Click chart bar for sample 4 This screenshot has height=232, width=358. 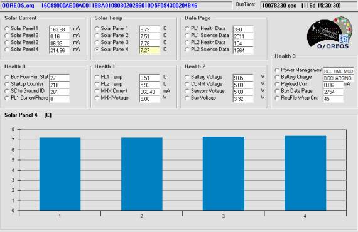(305, 173)
